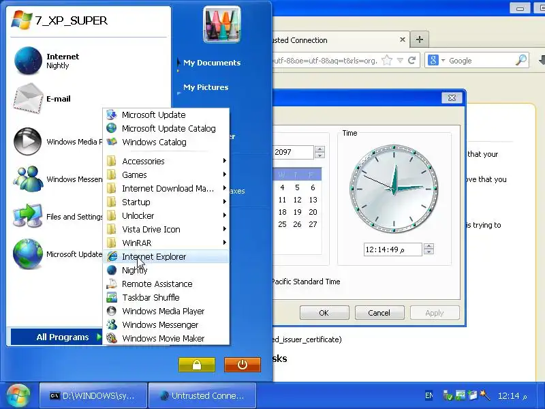This screenshot has height=409, width=545.
Task: Open Windows Messenger in programs list
Action: click(x=166, y=324)
